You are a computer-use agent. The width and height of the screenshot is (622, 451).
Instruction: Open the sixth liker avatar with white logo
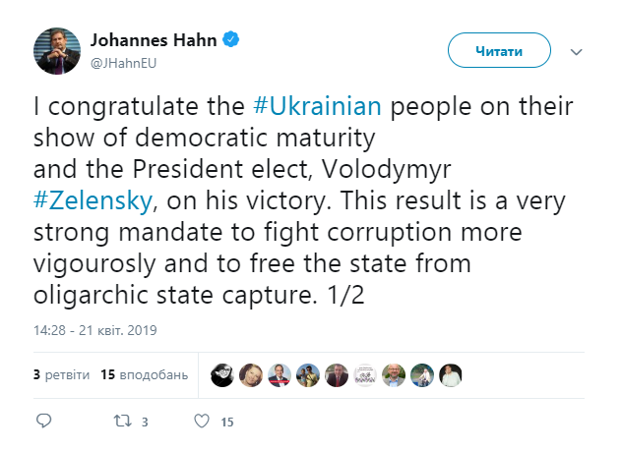click(x=364, y=374)
